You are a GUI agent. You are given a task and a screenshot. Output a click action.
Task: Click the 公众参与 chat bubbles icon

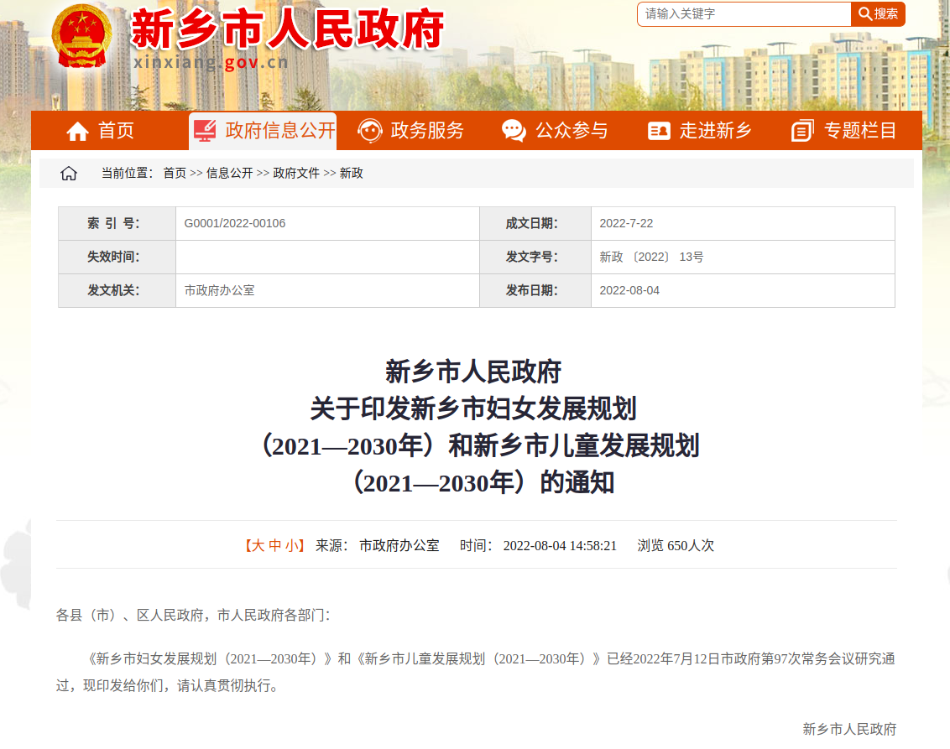click(514, 130)
